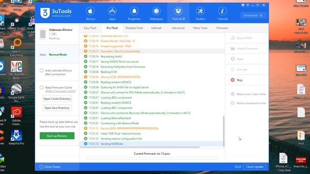Select 'Querying for SHSH file on Apple Server' row
Image resolution: width=310 pixels, height=174 pixels.
[x=152, y=87]
